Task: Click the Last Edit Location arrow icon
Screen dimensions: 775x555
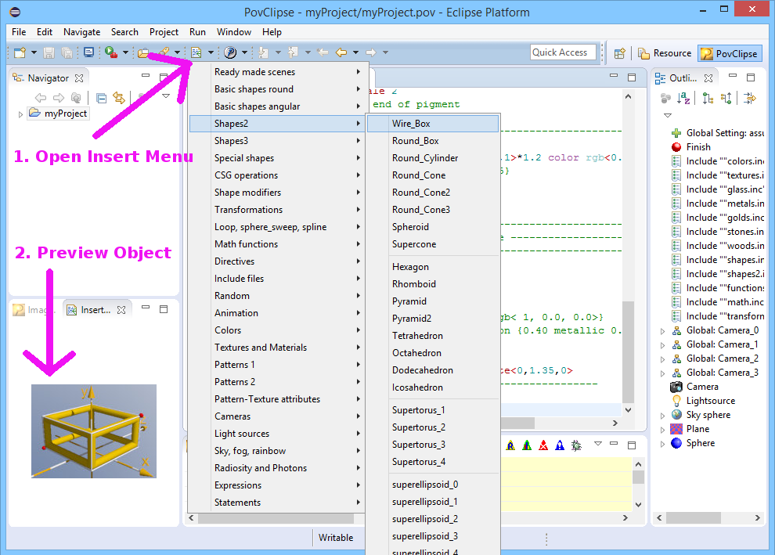Action: pos(323,52)
